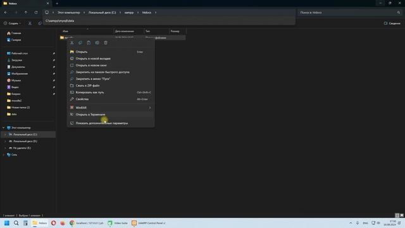The image size is (405, 228).
Task: Open the Сведения details pane
Action: [392, 23]
